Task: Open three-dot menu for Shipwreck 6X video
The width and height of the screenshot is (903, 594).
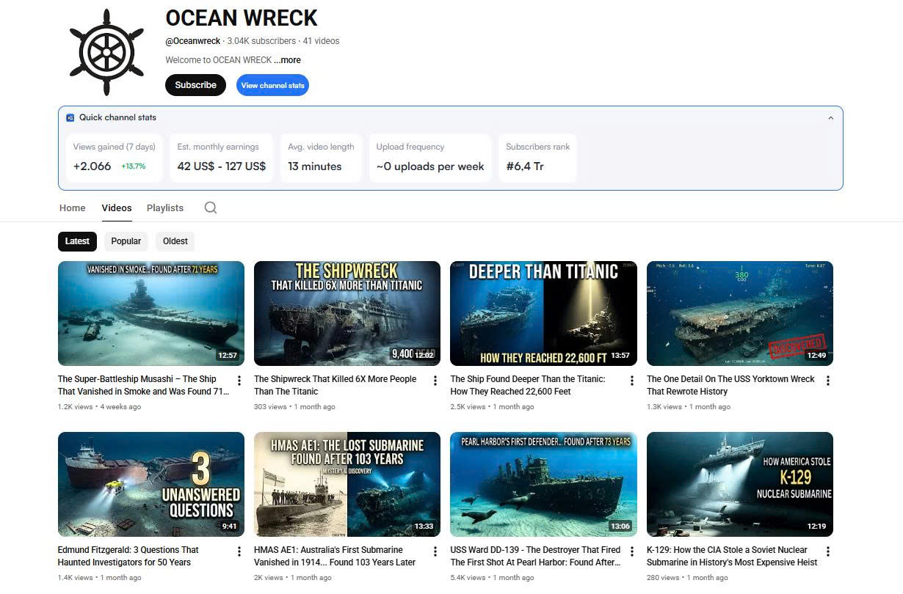Action: [x=435, y=381]
